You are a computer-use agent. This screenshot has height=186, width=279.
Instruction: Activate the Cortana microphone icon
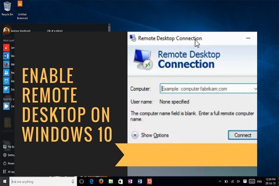[73, 181]
